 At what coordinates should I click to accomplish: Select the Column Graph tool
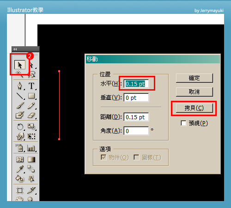point(31,148)
